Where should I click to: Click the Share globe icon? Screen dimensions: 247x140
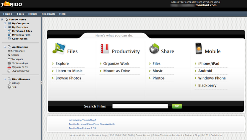[154, 49]
